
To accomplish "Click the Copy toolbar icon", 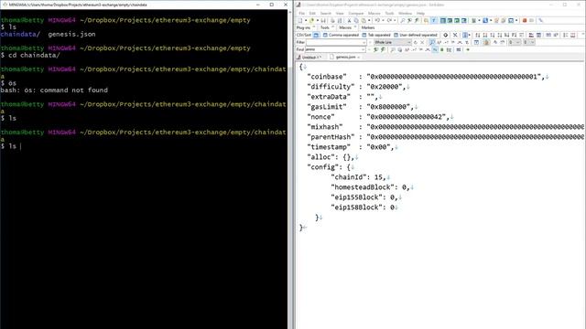I will [356, 20].
